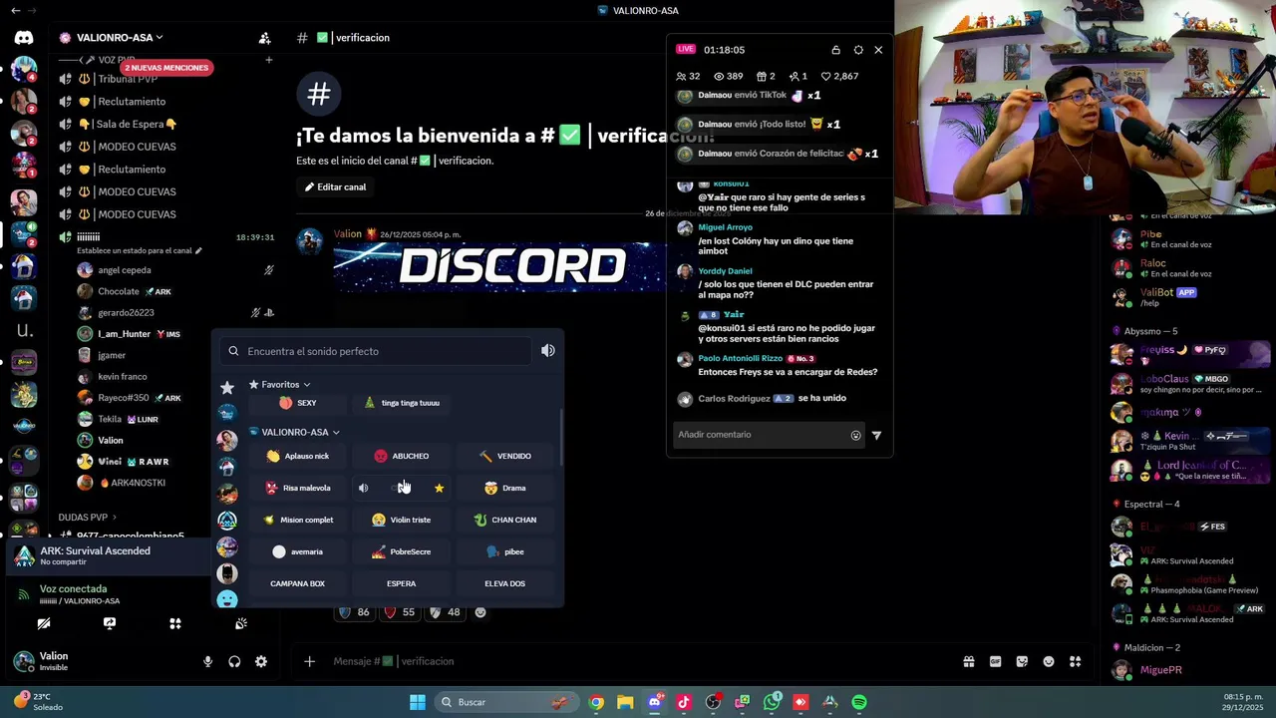Click reaction counter showing 86
The width and height of the screenshot is (1276, 718).
[354, 612]
